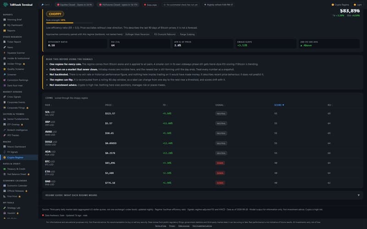Open the Terms of Use footer link
This screenshot has height=229, width=367.
click(x=161, y=226)
